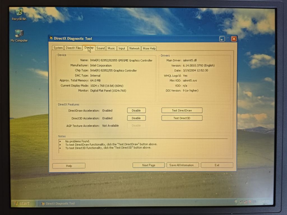The height and width of the screenshot is (215, 287).
Task: Open the Recycle Bin desktop icon
Action: [19, 14]
